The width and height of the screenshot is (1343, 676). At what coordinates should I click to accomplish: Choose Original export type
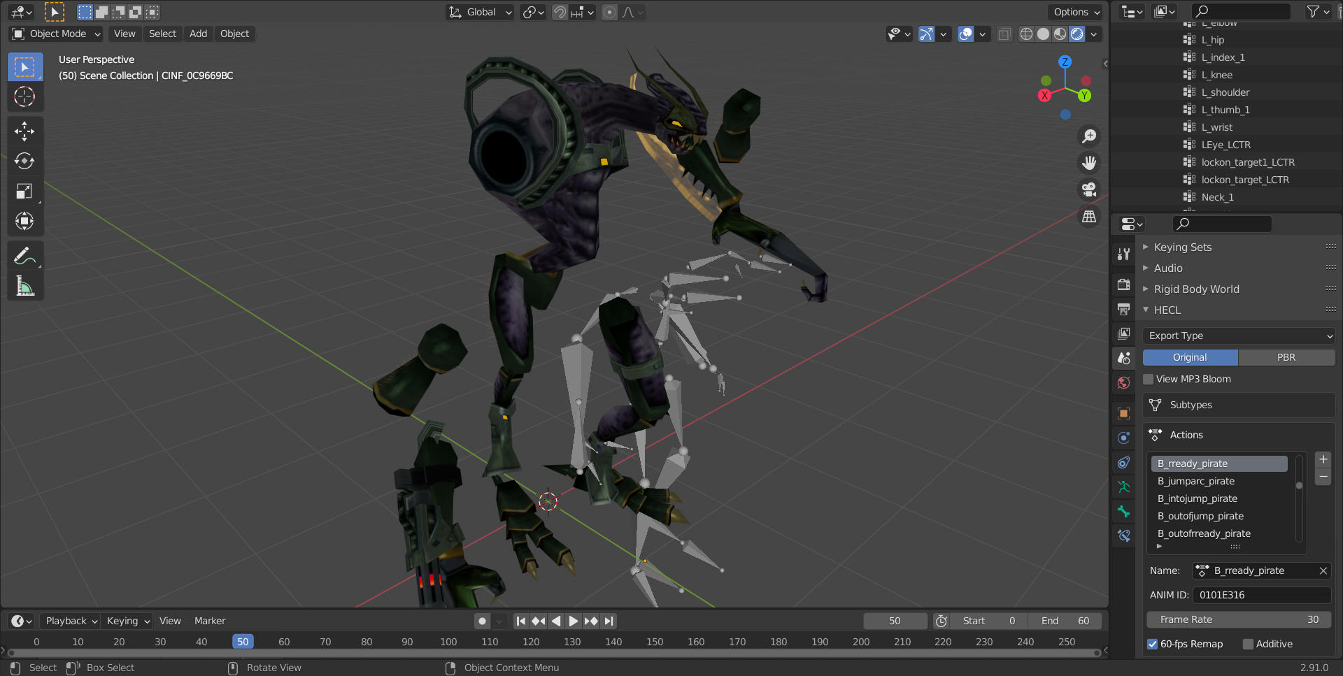point(1190,357)
